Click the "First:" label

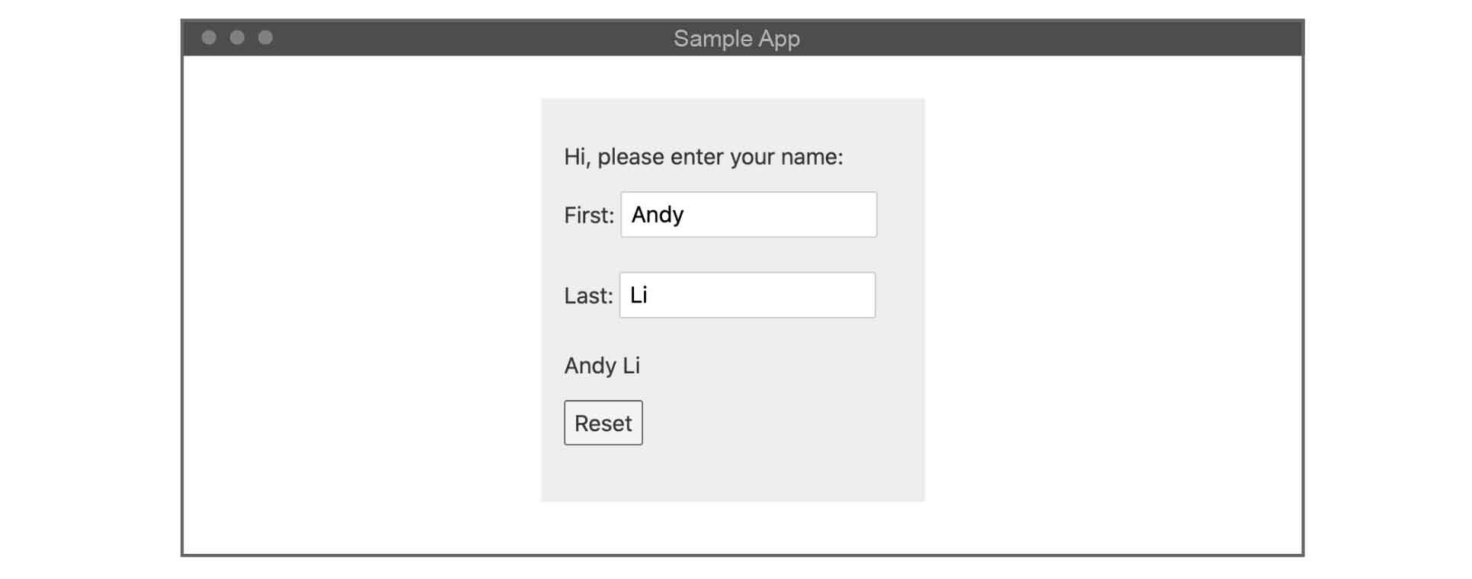[588, 216]
